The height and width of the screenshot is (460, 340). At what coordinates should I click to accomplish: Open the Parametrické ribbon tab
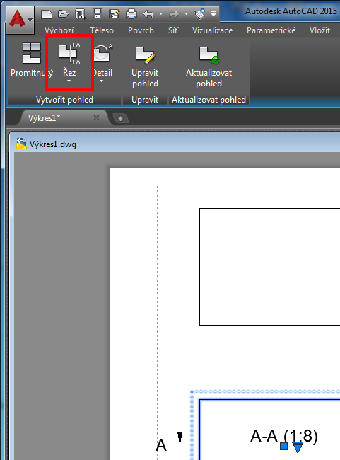[x=271, y=30]
